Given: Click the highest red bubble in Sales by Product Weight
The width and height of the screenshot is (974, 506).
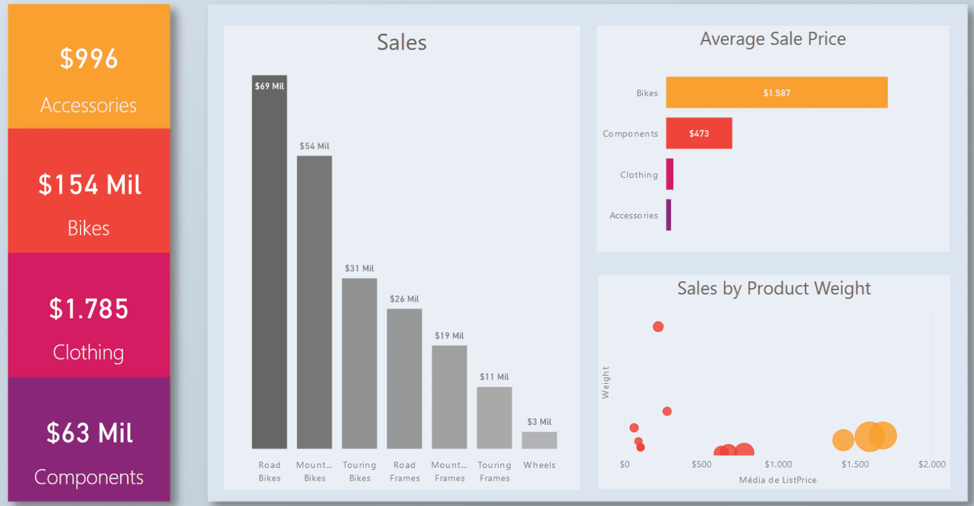Looking at the screenshot, I should (658, 326).
